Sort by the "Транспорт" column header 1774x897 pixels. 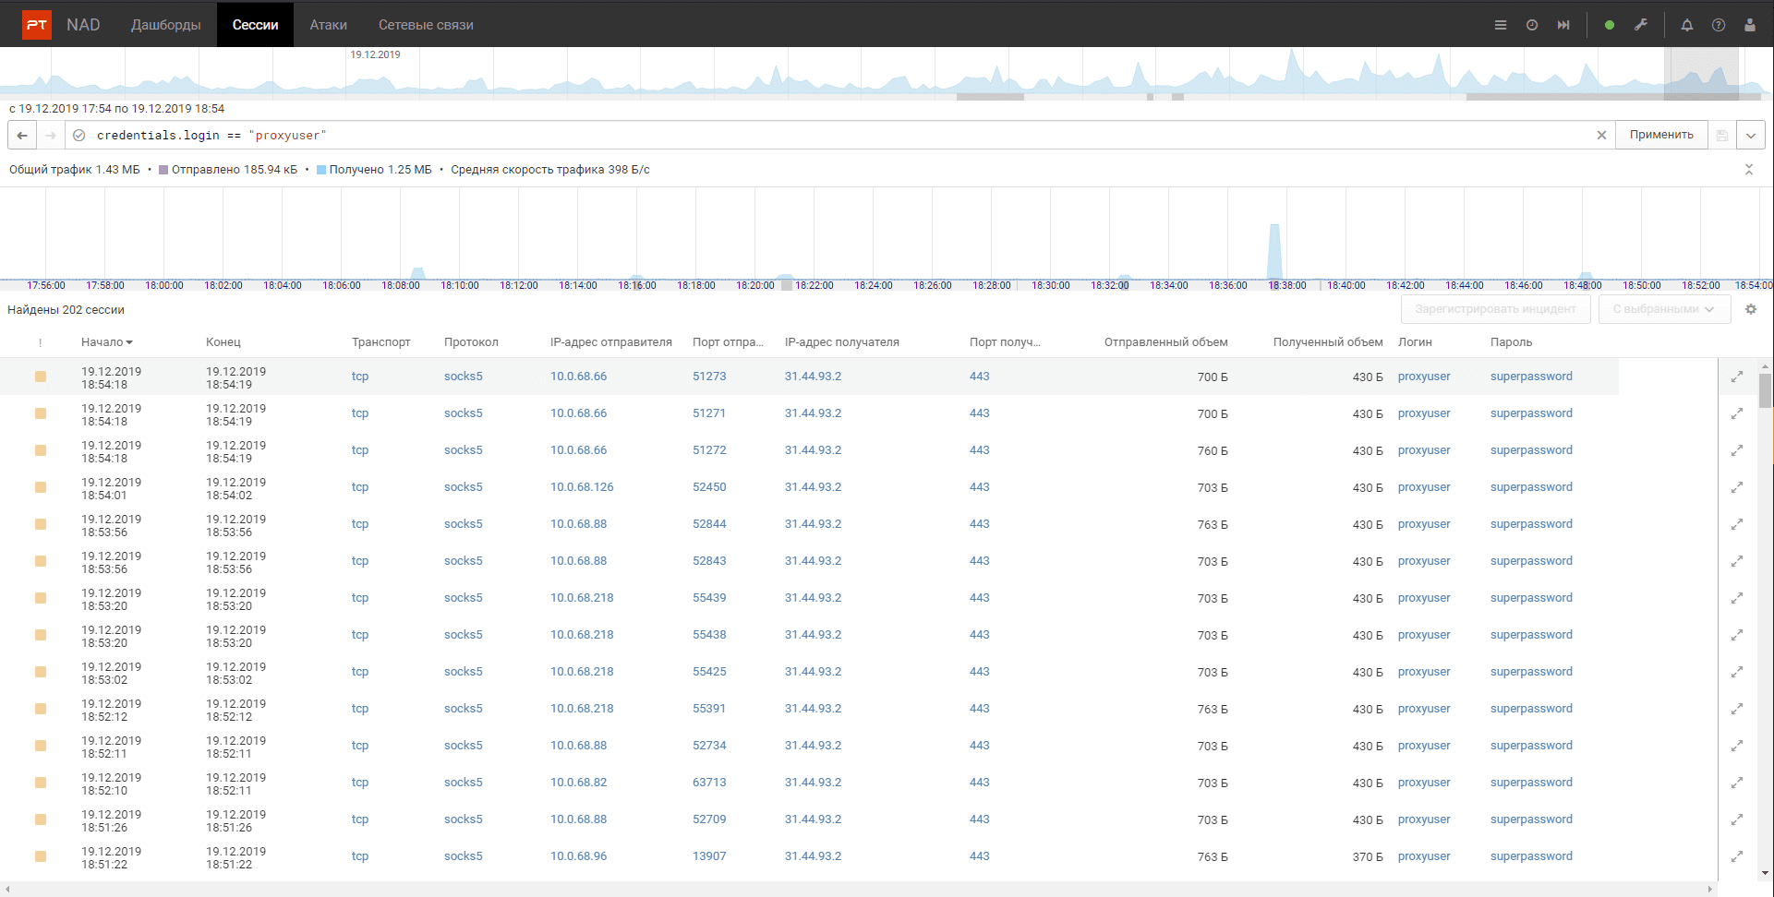click(x=381, y=342)
